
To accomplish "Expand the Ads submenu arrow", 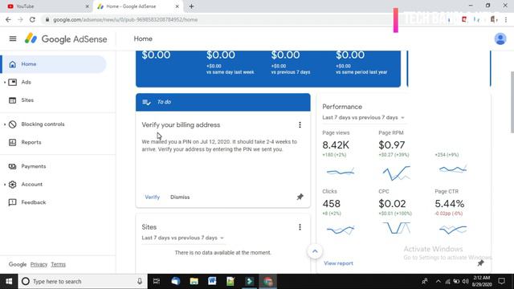I will coord(5,82).
